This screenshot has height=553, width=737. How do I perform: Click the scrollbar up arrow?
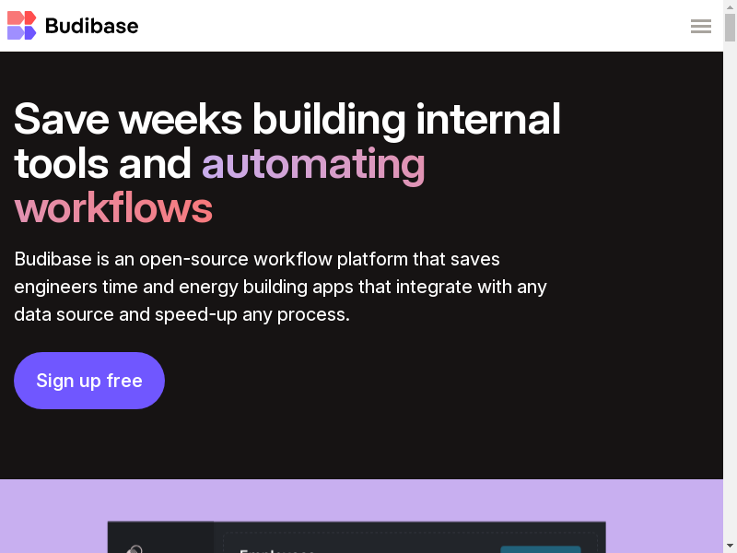pyautogui.click(x=730, y=7)
